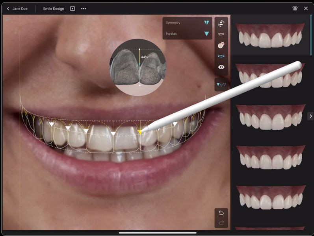The image size is (314, 236).
Task: Select the fifth smile library thumbnail
Action: 271,197
